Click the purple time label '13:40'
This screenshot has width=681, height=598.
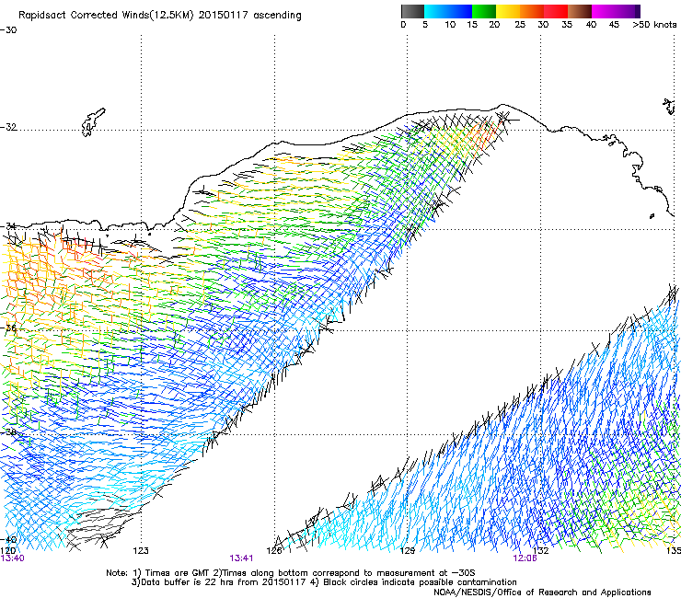13,558
